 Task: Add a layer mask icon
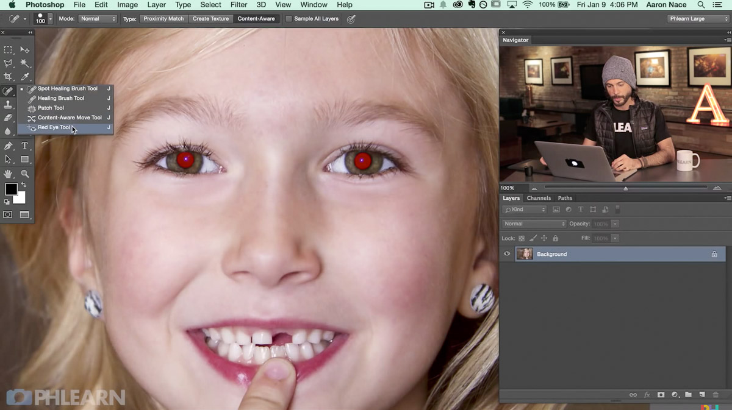tap(661, 395)
